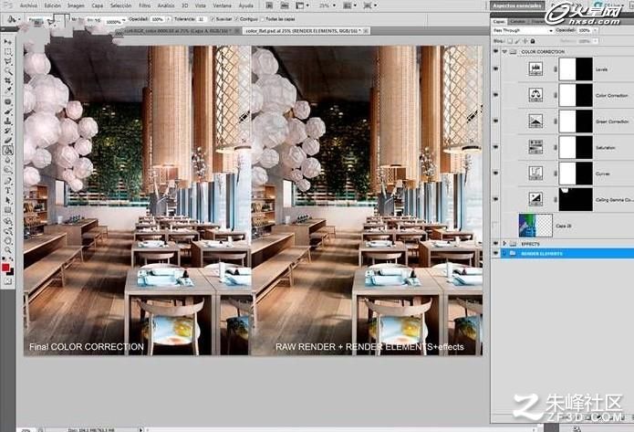This screenshot has height=432, width=634.
Task: Open the Filtro menu
Action: 144,5
